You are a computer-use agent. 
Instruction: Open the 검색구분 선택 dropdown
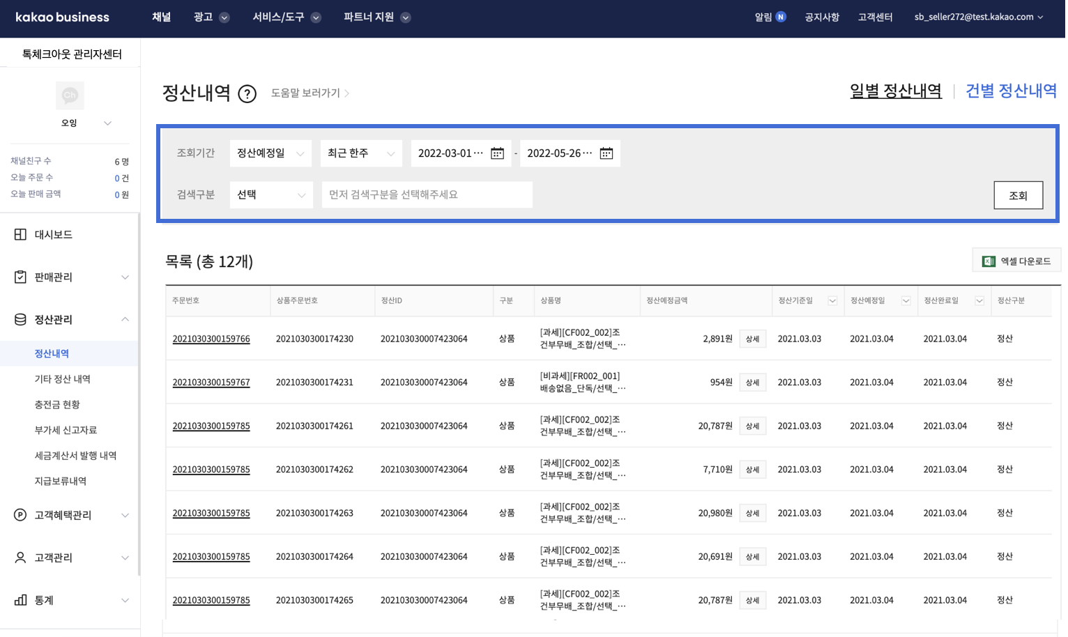[x=270, y=195]
